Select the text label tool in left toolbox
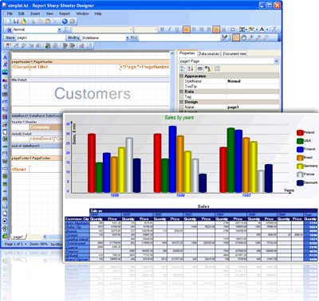Viewport: 319px width, 301px height. click(x=5, y=57)
